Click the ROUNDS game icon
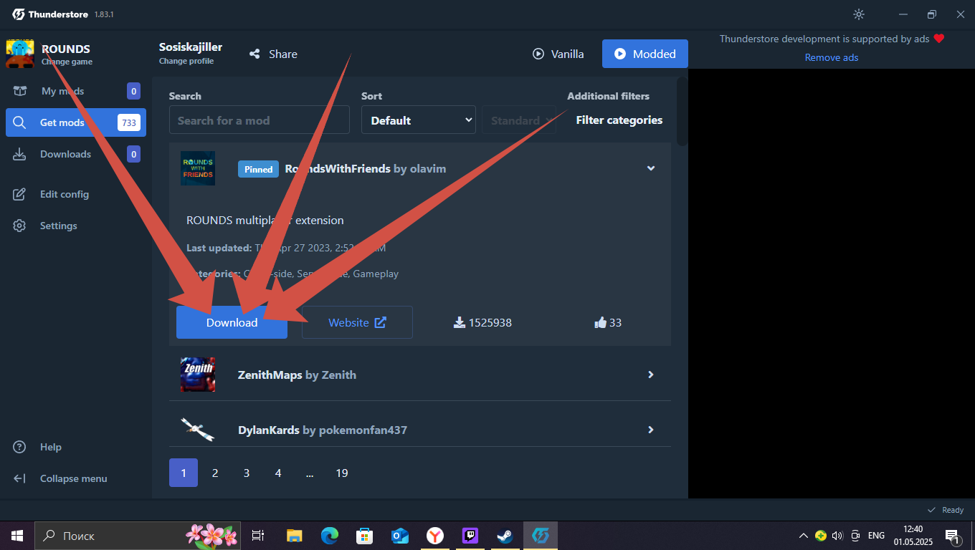This screenshot has width=975, height=550. 19,54
